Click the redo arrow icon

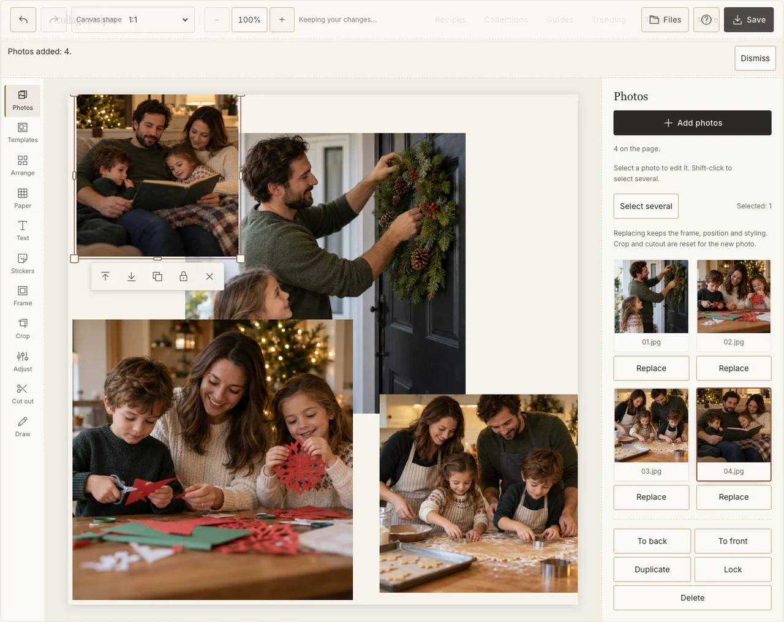[54, 20]
